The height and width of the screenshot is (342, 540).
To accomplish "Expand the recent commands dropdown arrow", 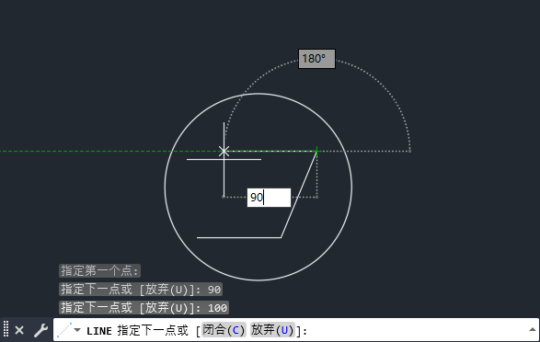I will (x=77, y=330).
